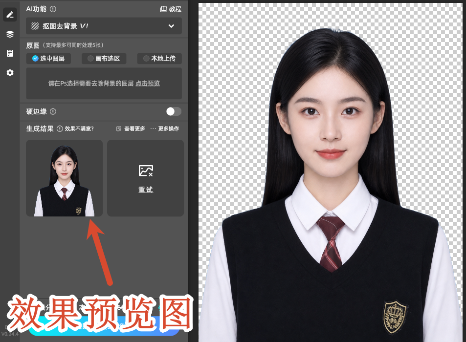Select the pencil edit icon in sidebar
Viewport: 466px width, 342px height.
pos(10,15)
